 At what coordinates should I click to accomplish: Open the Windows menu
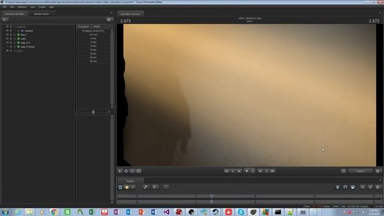tap(22, 7)
